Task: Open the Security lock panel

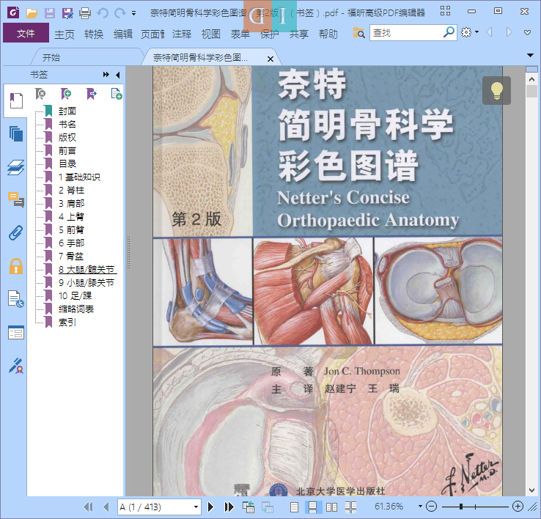Action: click(16, 266)
